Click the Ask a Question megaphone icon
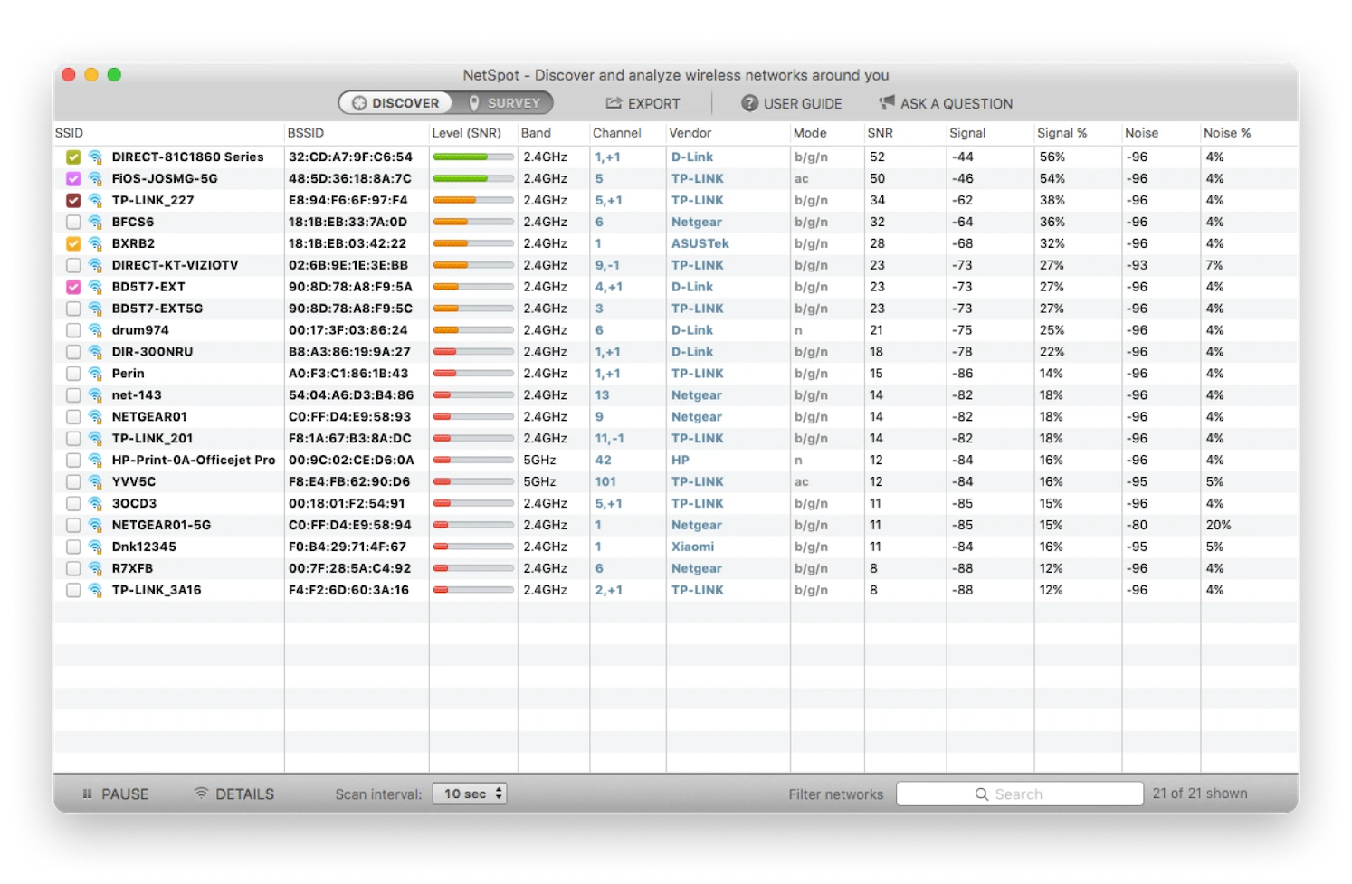 [x=887, y=103]
